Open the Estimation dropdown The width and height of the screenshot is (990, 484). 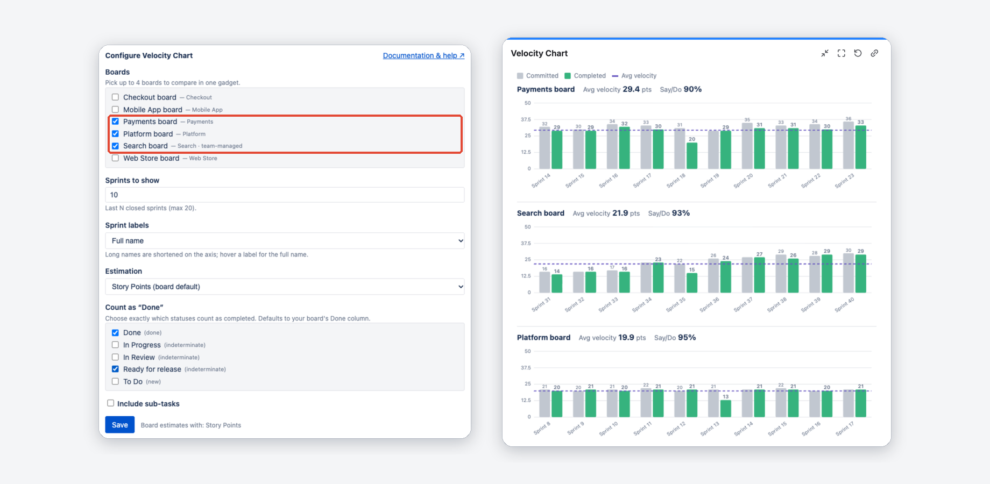coord(285,287)
